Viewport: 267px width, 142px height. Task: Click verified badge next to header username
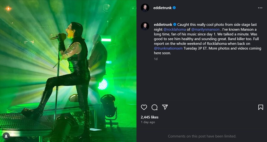coord(174,8)
